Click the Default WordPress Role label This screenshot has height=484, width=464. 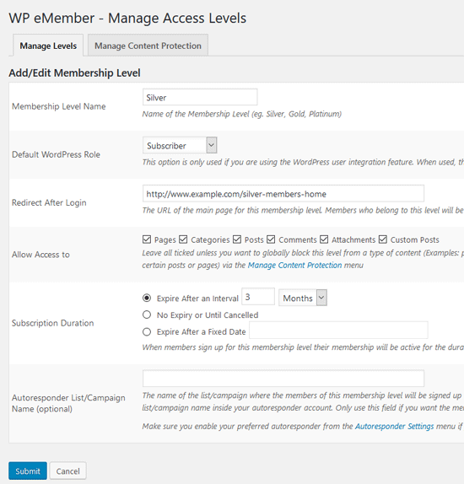point(56,154)
